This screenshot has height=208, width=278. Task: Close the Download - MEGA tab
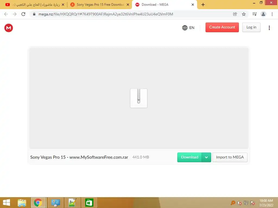(193, 5)
